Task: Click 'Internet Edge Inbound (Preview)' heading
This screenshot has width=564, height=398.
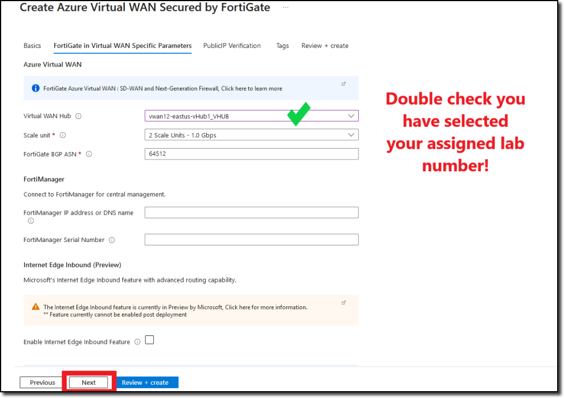Action: [72, 265]
